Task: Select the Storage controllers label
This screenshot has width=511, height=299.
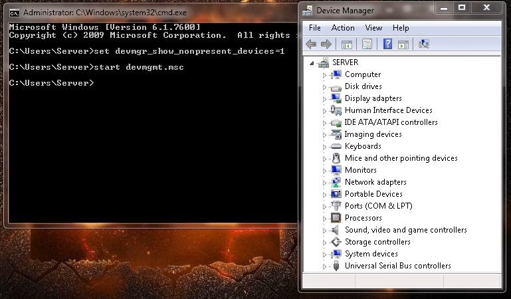Action: [x=377, y=242]
